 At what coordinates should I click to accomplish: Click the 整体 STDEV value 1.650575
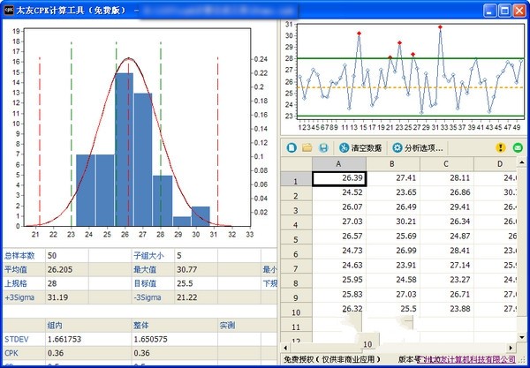(150, 339)
